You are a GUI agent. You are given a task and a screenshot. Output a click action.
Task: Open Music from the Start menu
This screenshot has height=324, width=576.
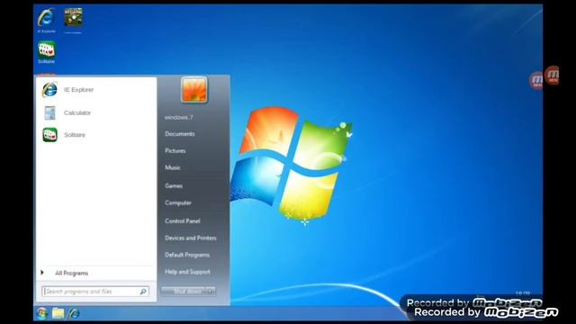[x=173, y=168]
